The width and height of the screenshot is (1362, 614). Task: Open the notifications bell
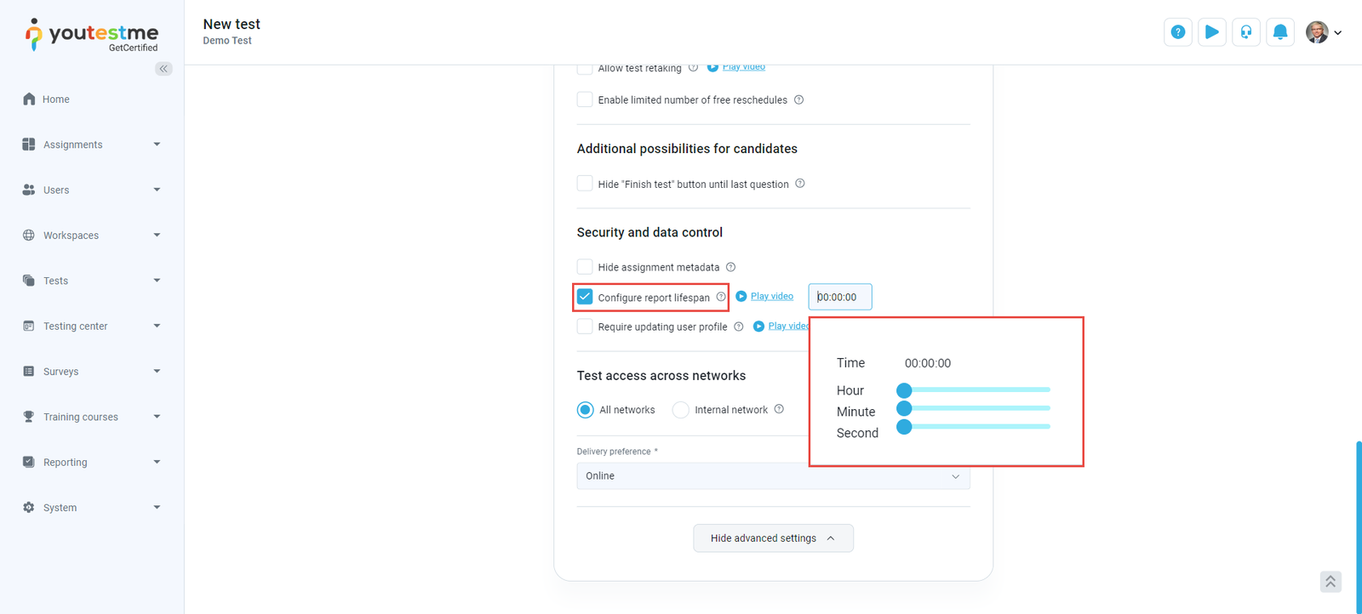click(1279, 32)
